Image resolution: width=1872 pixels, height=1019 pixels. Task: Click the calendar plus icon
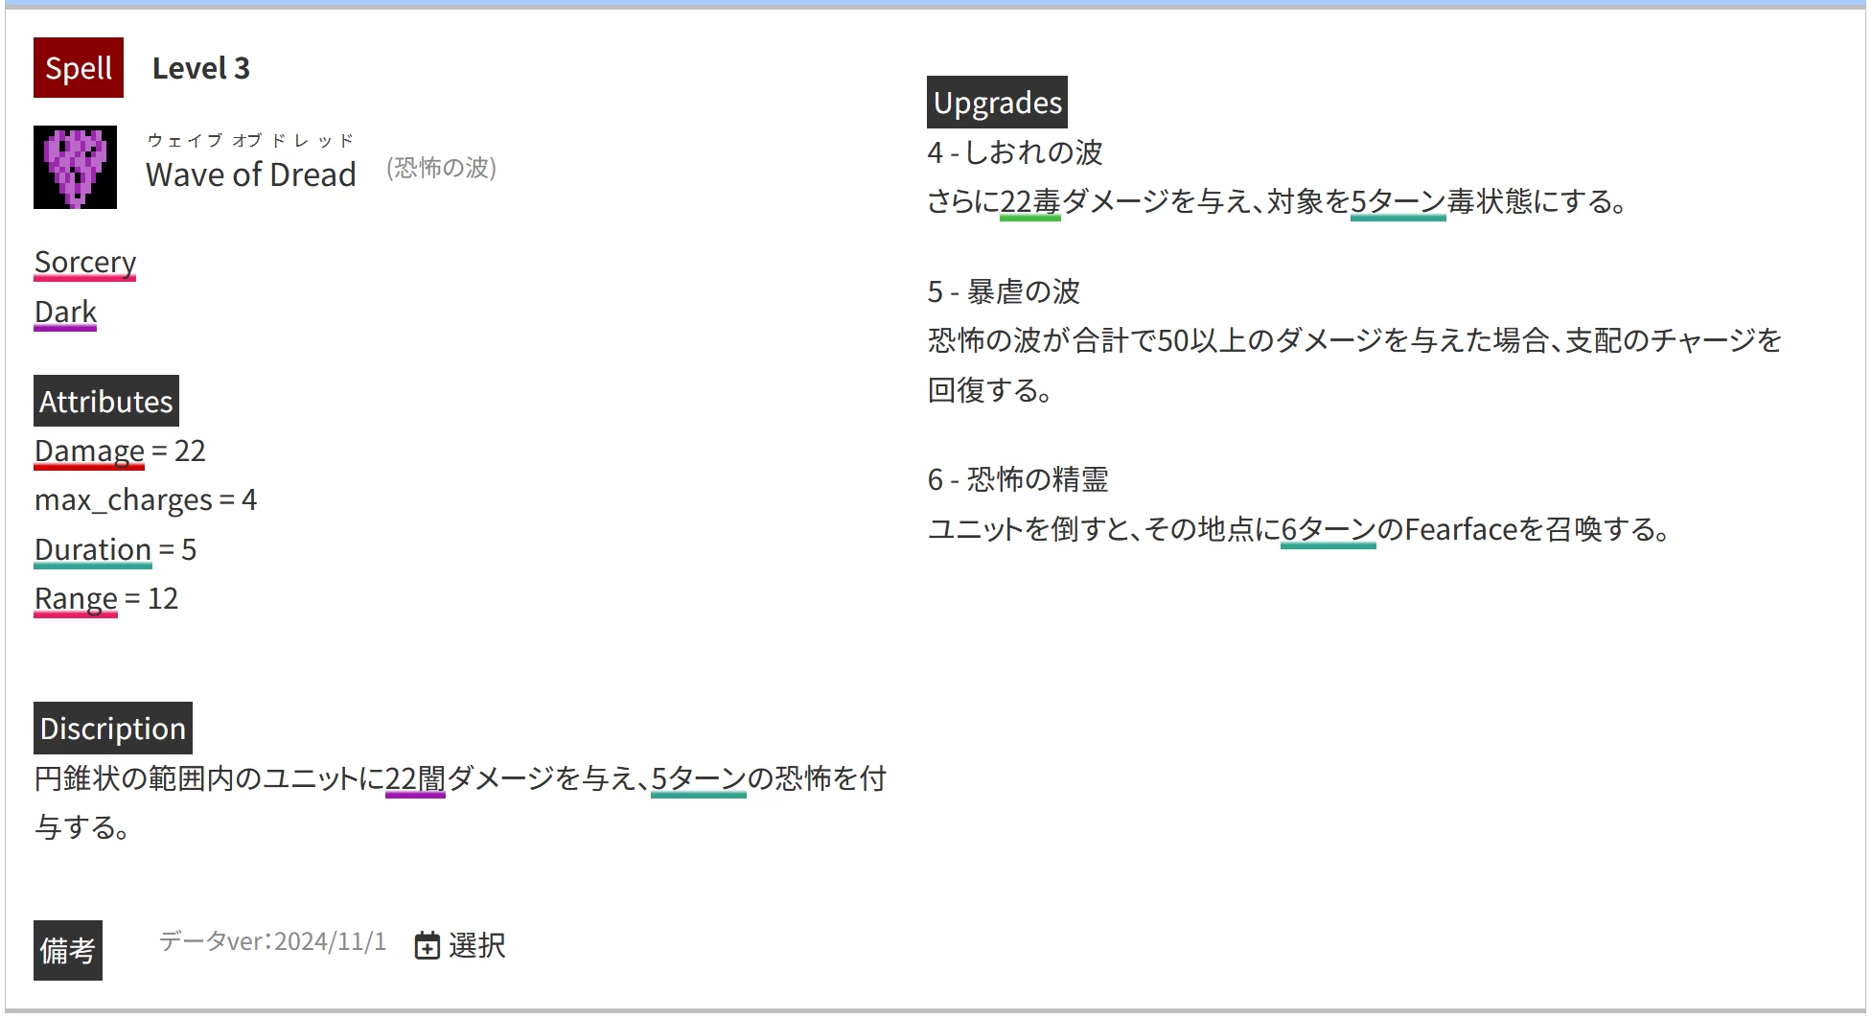pyautogui.click(x=427, y=945)
